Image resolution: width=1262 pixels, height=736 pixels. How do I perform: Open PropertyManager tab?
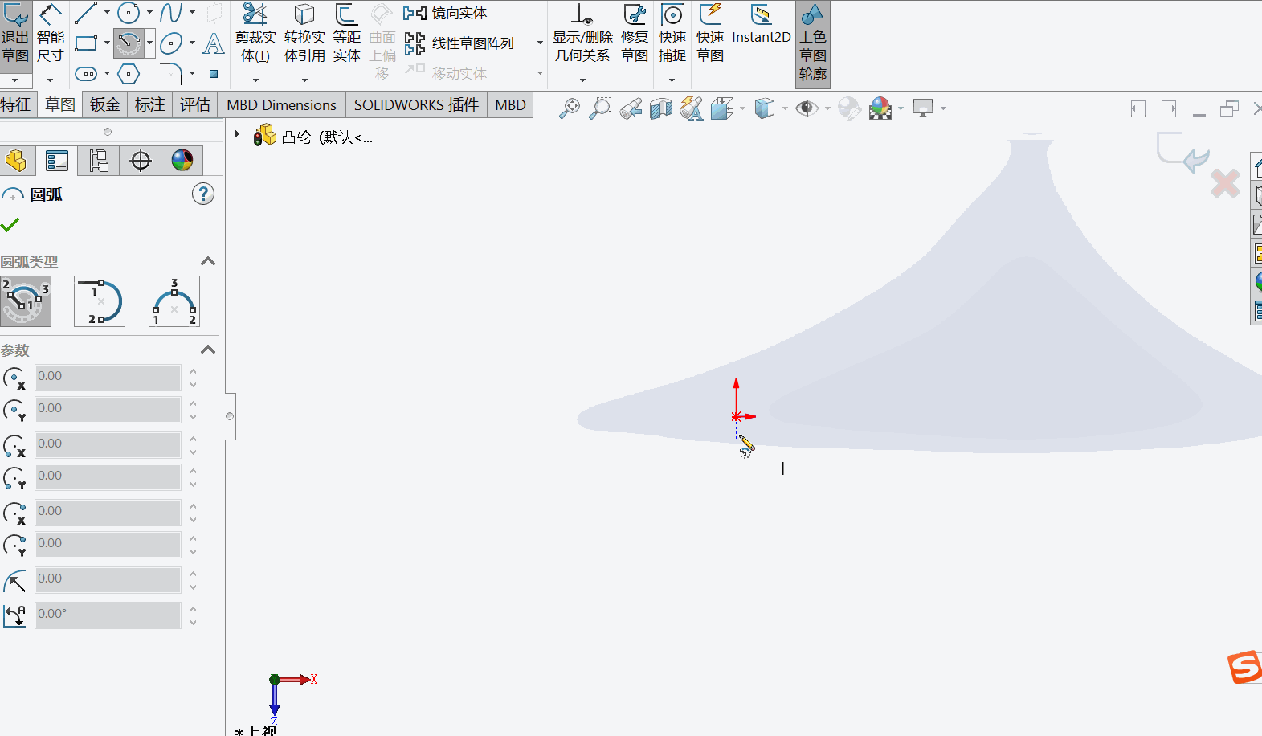pos(57,161)
